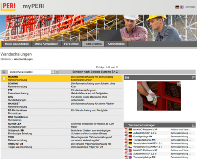
Task: Click the print icon in filter bar
Action: coord(4,72)
